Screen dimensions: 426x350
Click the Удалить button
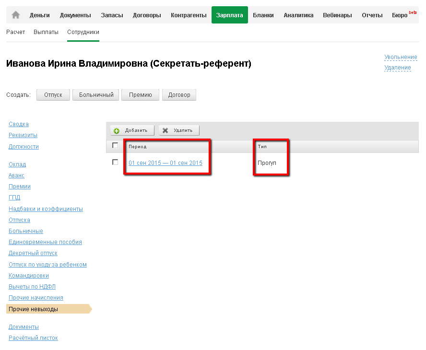[x=179, y=130]
